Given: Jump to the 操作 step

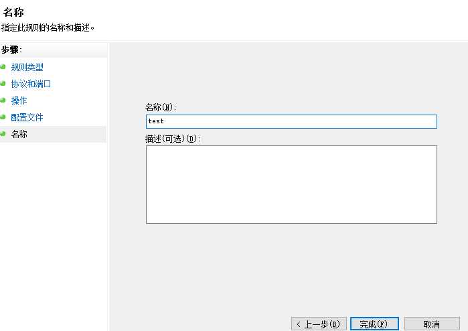Looking at the screenshot, I should pos(19,101).
